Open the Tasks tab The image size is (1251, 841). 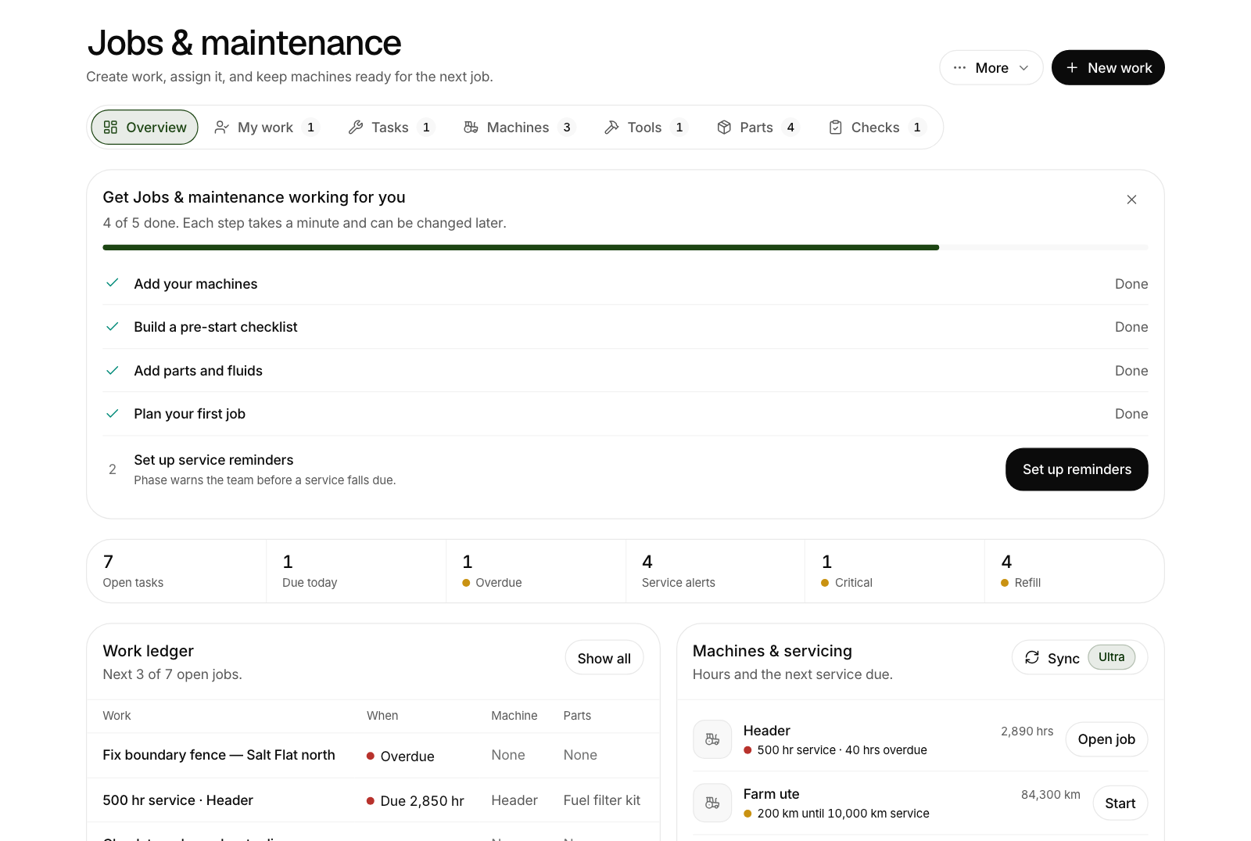tap(391, 128)
